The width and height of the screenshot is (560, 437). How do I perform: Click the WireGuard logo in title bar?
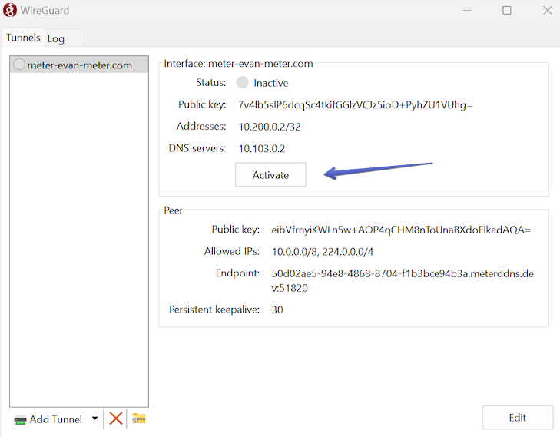click(11, 11)
